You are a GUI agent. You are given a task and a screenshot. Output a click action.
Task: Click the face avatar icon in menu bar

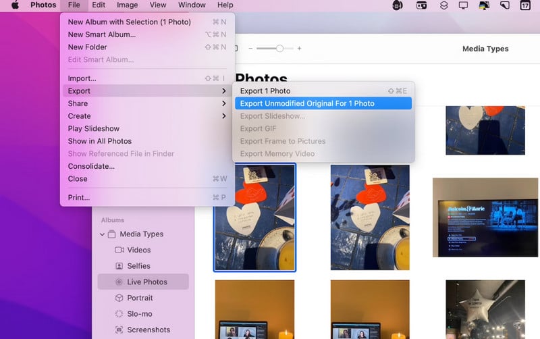[x=398, y=5]
